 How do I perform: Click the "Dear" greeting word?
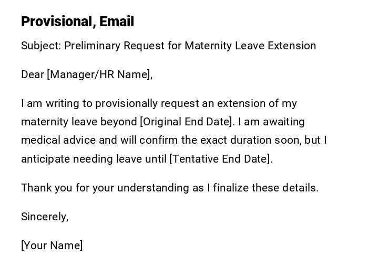[33, 74]
